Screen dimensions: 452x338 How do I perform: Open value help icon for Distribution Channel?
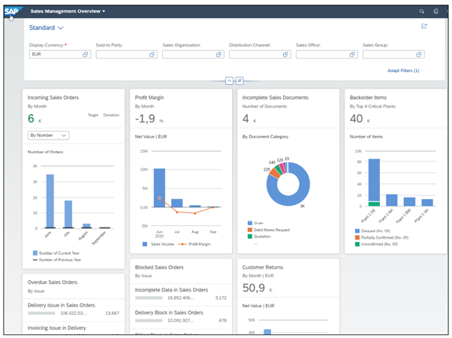(x=285, y=55)
